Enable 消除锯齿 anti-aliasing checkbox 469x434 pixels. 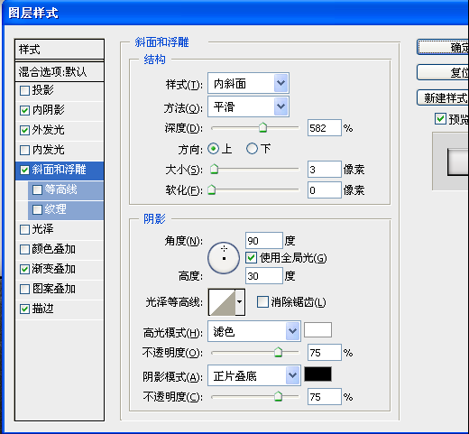(x=262, y=302)
